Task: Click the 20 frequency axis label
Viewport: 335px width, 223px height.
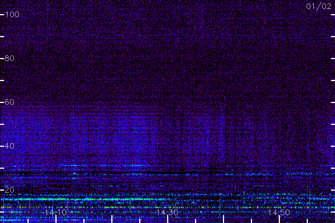Action: [x=9, y=190]
